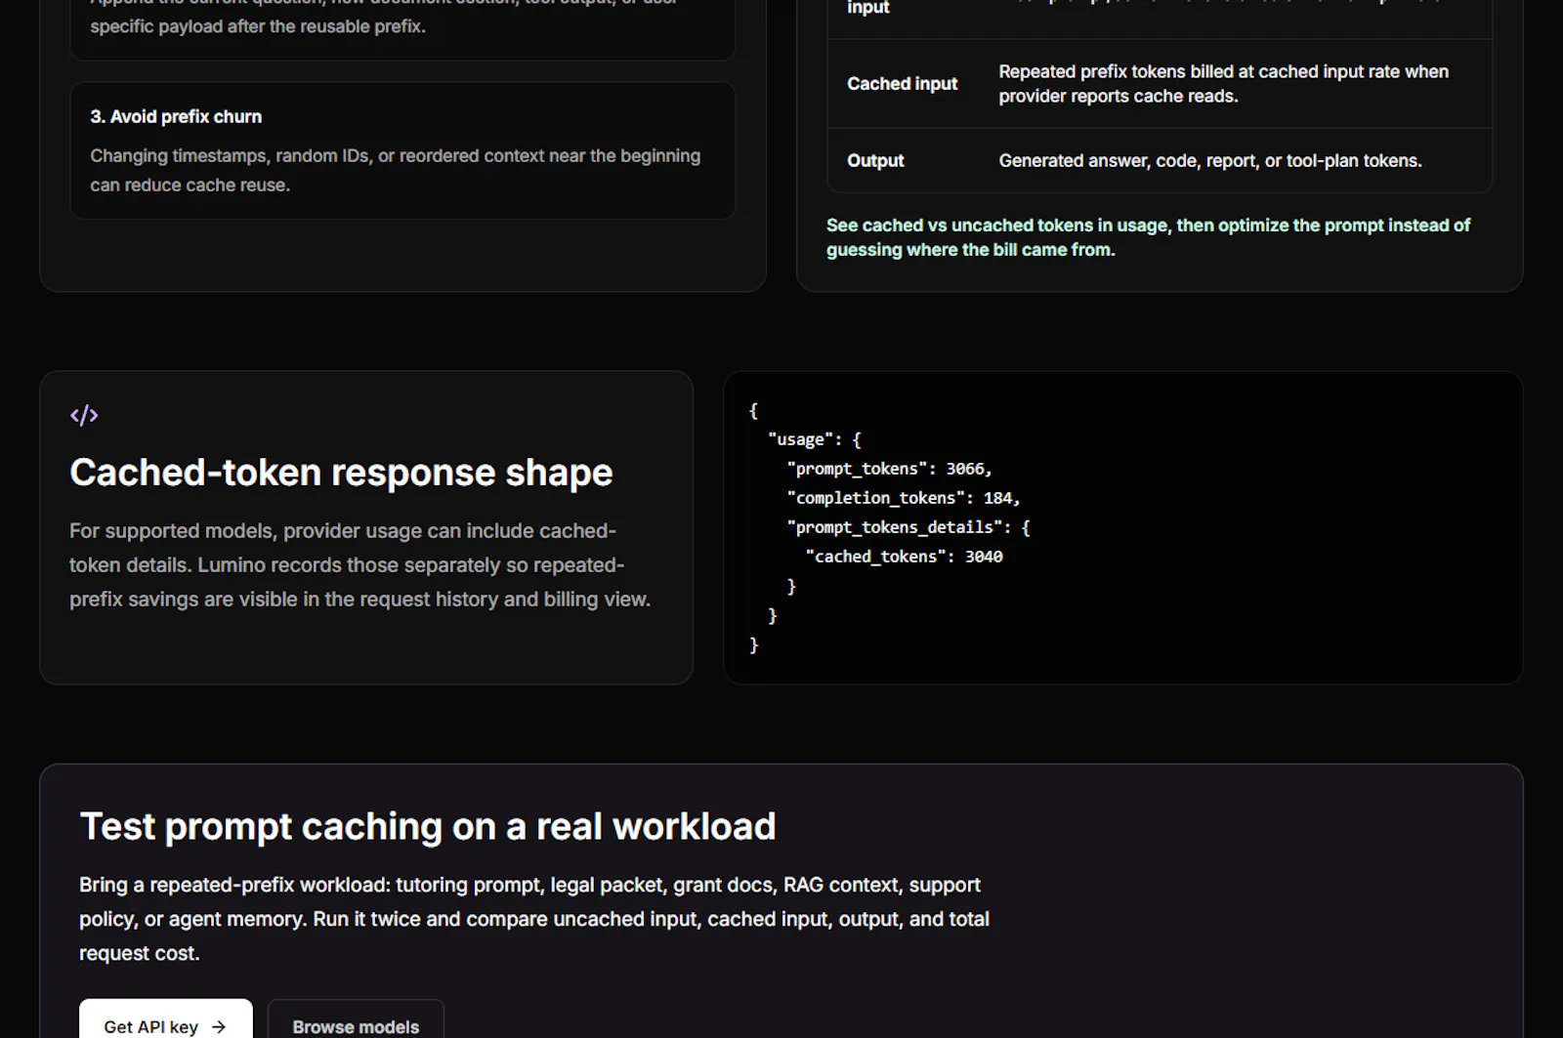
Task: Click the 'cached_tokens' value 3040 in JSON
Action: point(984,557)
